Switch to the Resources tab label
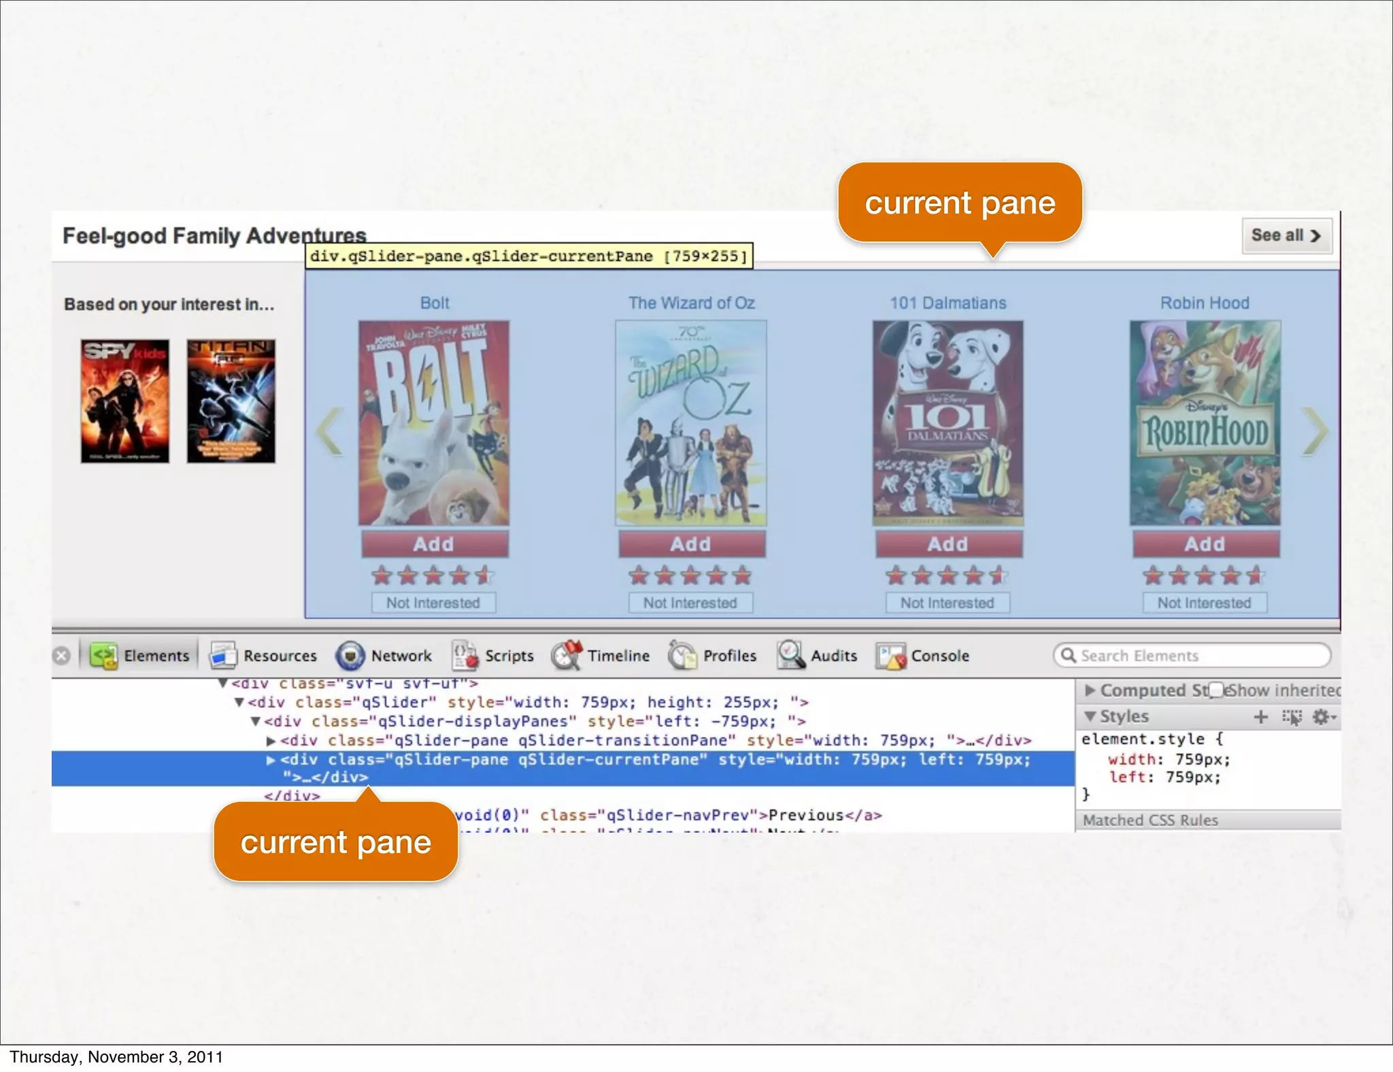This screenshot has height=1072, width=1393. [x=280, y=656]
